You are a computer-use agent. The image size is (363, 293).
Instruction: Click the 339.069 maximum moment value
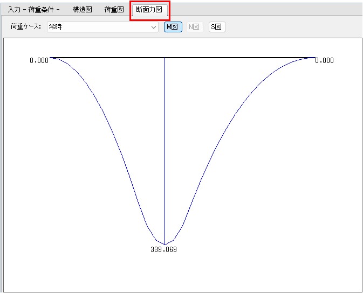click(163, 249)
